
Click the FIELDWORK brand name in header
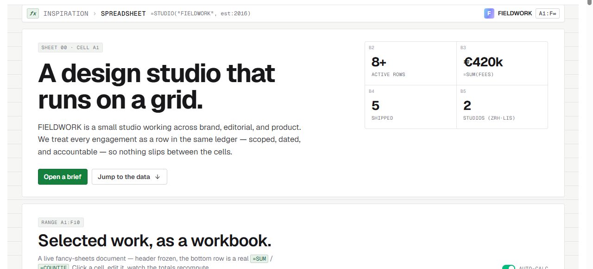click(515, 13)
